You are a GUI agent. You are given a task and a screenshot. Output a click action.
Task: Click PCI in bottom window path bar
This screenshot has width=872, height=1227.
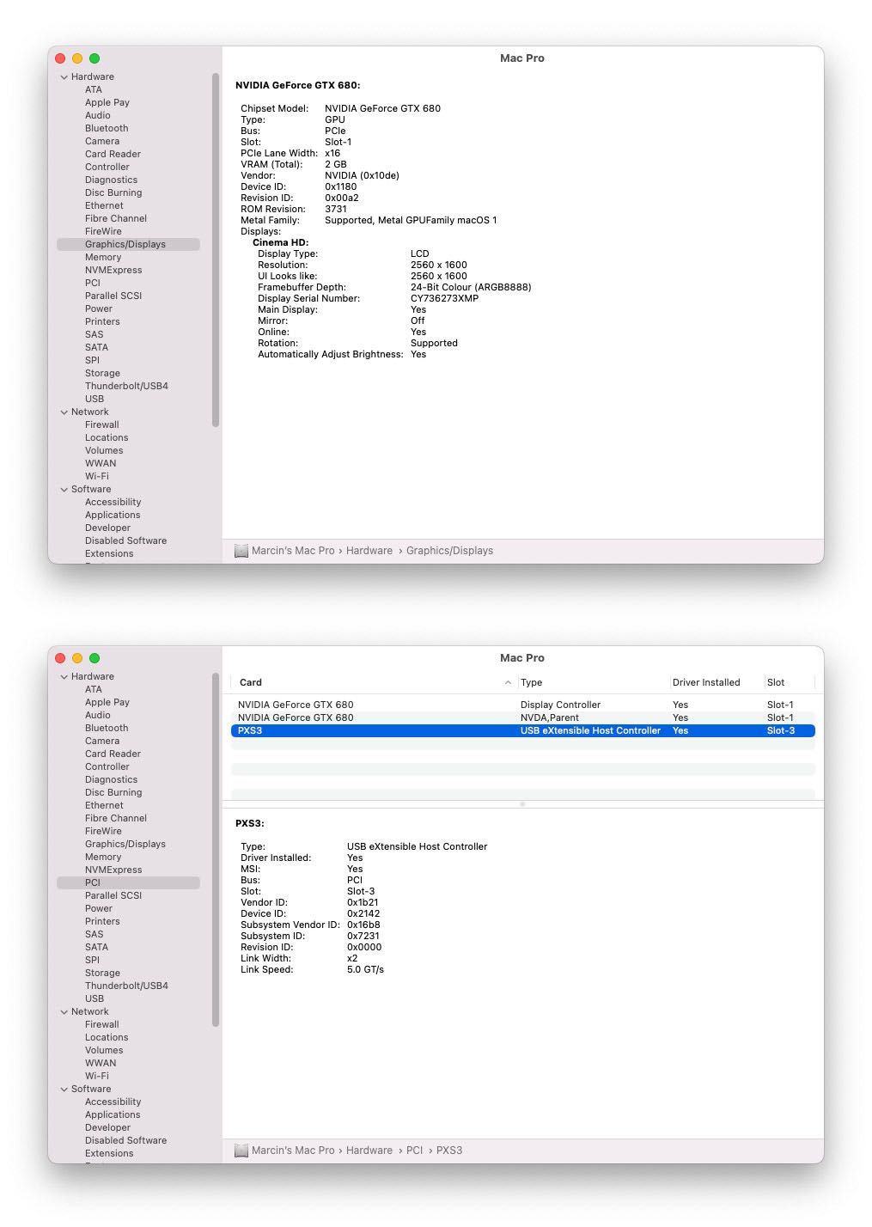(x=414, y=1151)
